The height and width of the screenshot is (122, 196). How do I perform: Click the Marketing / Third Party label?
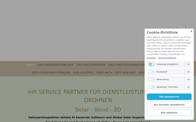167,87
